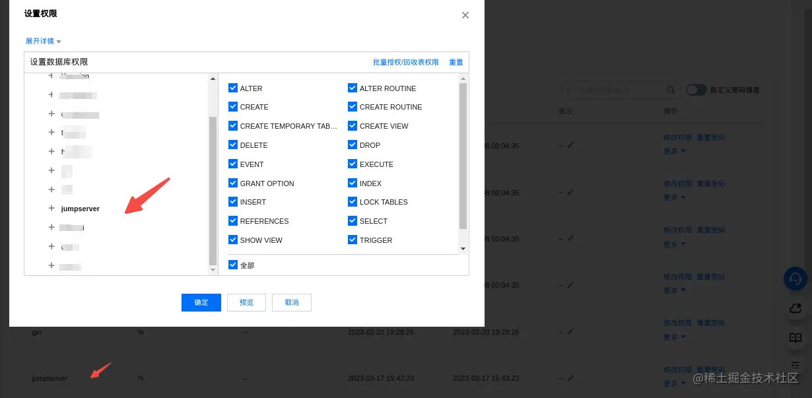Image resolution: width=812 pixels, height=398 pixels.
Task: Open the customer service headset icon
Action: coord(795,279)
